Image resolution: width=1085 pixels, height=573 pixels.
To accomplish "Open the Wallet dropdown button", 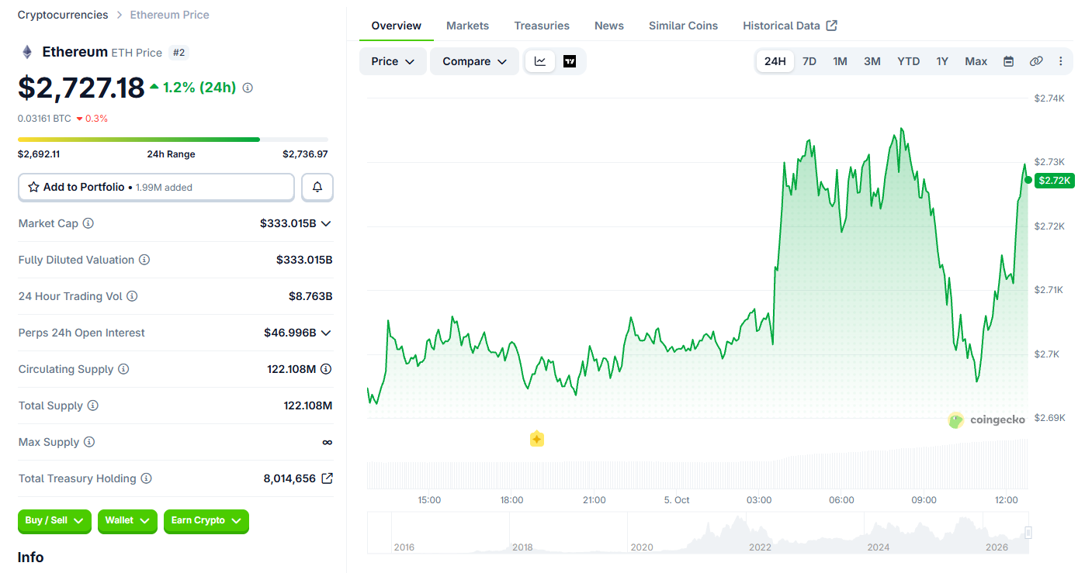I will (127, 521).
